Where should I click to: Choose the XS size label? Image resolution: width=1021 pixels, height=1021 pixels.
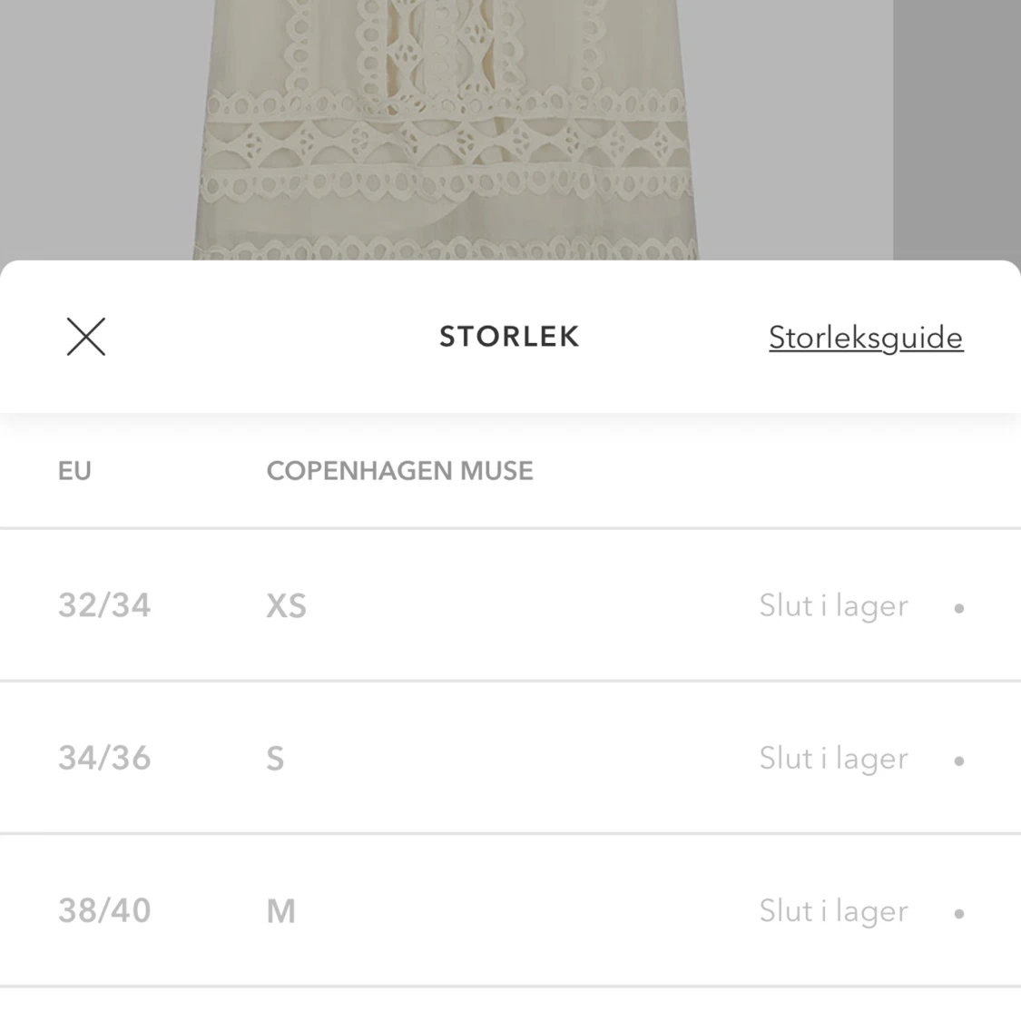[286, 606]
